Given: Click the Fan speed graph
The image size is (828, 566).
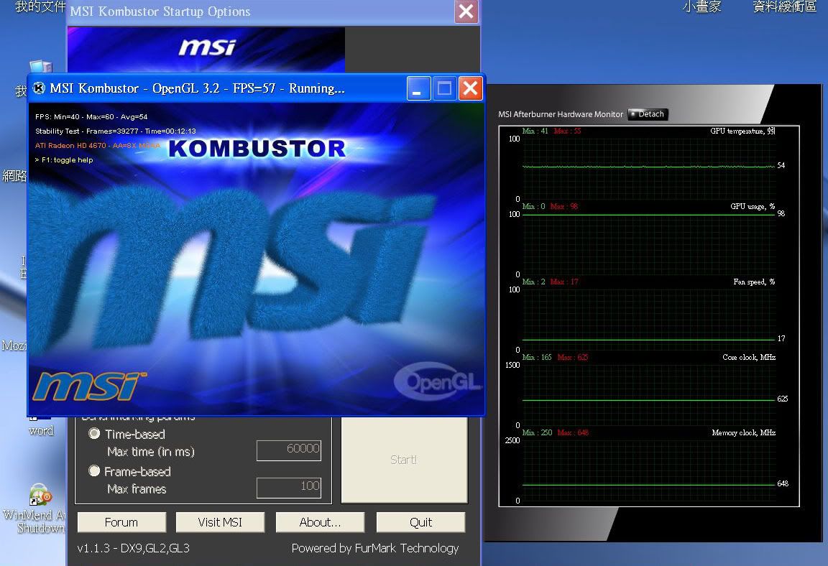Looking at the screenshot, I should point(649,320).
